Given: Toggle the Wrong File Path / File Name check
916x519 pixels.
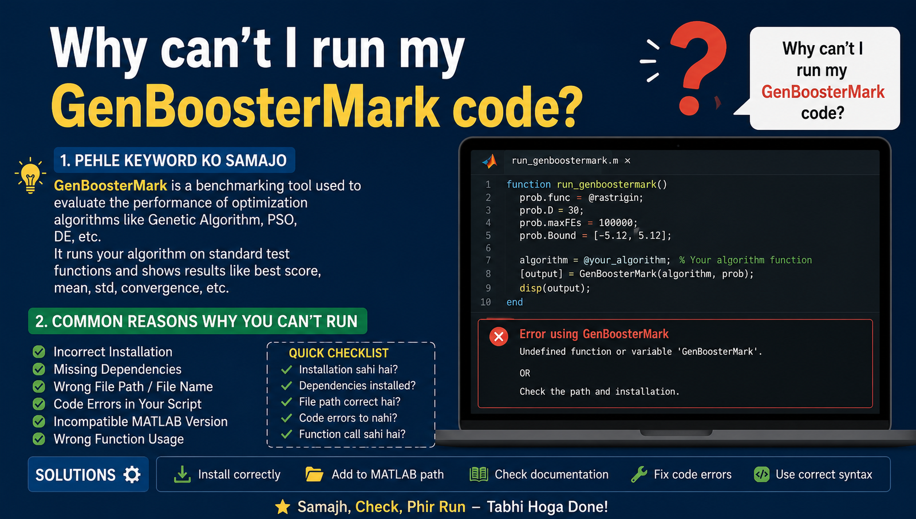Looking at the screenshot, I should [x=39, y=386].
